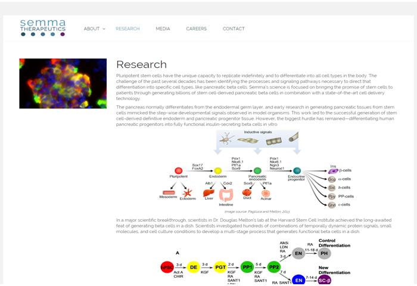Click the Ghrl epsilon-cells circle
This screenshot has width=417, height=286.
point(332,205)
